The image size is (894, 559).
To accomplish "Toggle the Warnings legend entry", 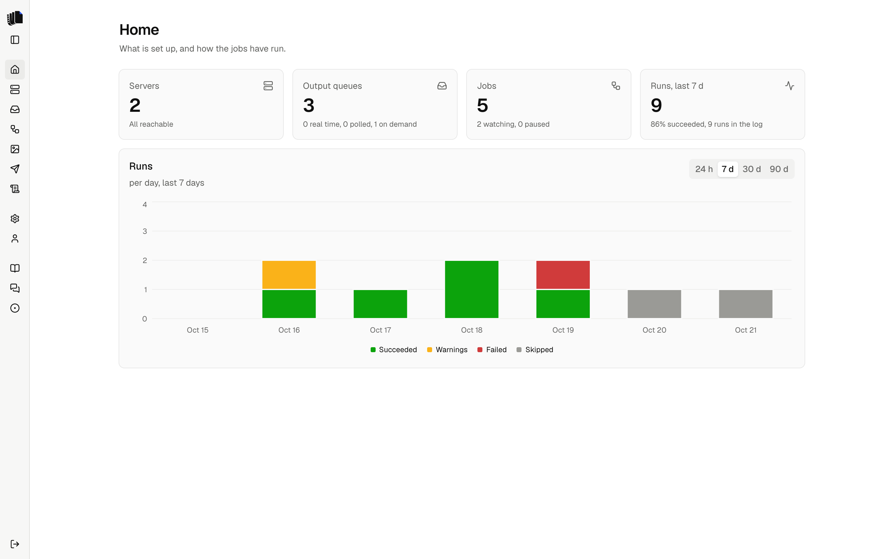I will click(447, 350).
